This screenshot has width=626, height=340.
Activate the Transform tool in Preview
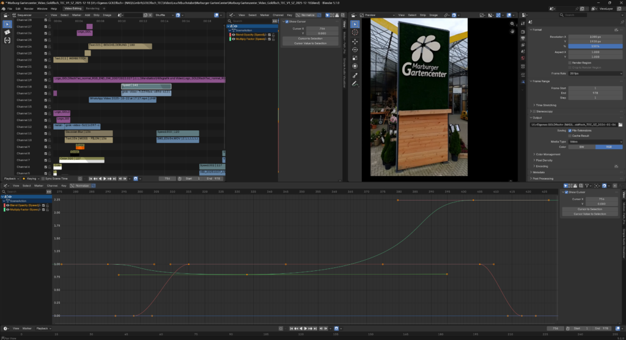[355, 66]
